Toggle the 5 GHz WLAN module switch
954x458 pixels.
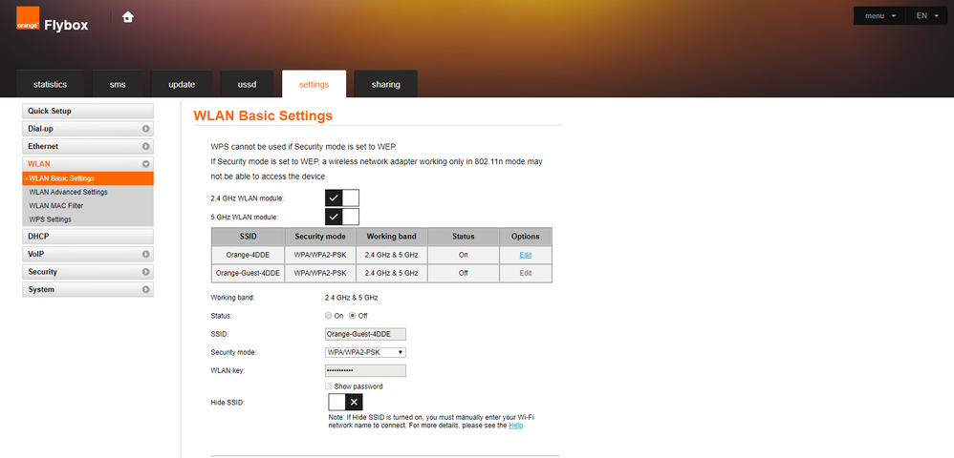click(341, 217)
